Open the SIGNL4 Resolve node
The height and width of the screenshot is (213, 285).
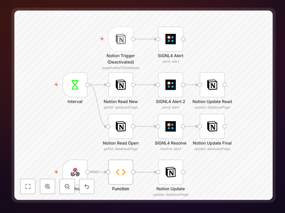point(170,126)
